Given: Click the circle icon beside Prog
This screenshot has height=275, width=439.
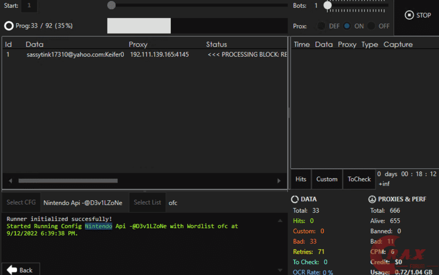Looking at the screenshot, I should pos(8,26).
